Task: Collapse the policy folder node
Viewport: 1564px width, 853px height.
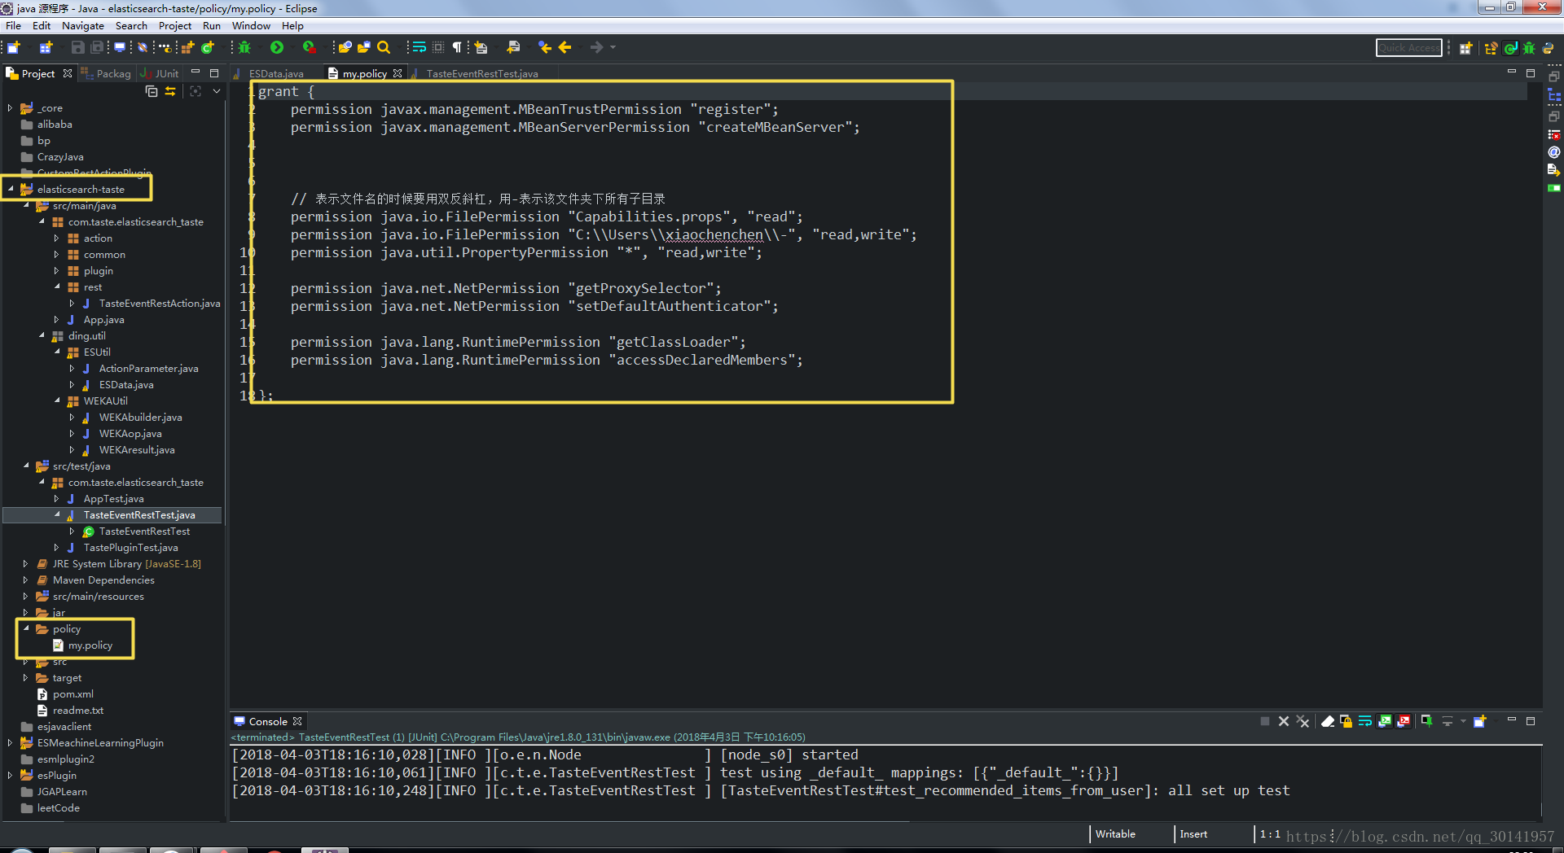Action: 25,628
